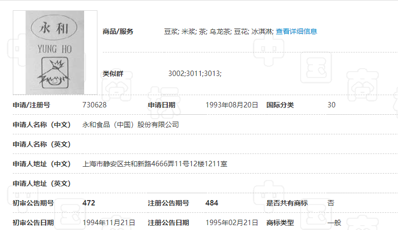This screenshot has height=230, width=398.
Task: Select applicant name 永和食品（中国）股份有限公司
Action: (130, 125)
